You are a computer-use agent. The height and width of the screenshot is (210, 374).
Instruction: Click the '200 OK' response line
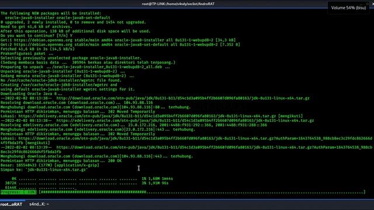pos(61,161)
